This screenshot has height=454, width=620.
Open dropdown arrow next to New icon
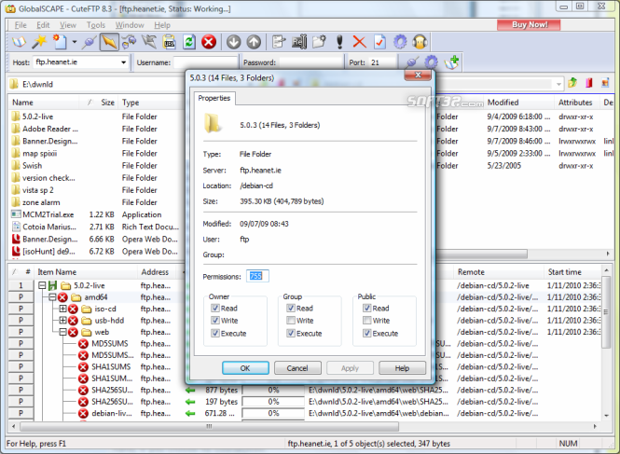(x=75, y=42)
